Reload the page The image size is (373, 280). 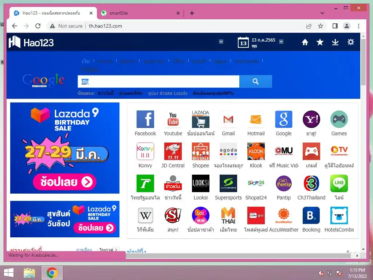38,26
